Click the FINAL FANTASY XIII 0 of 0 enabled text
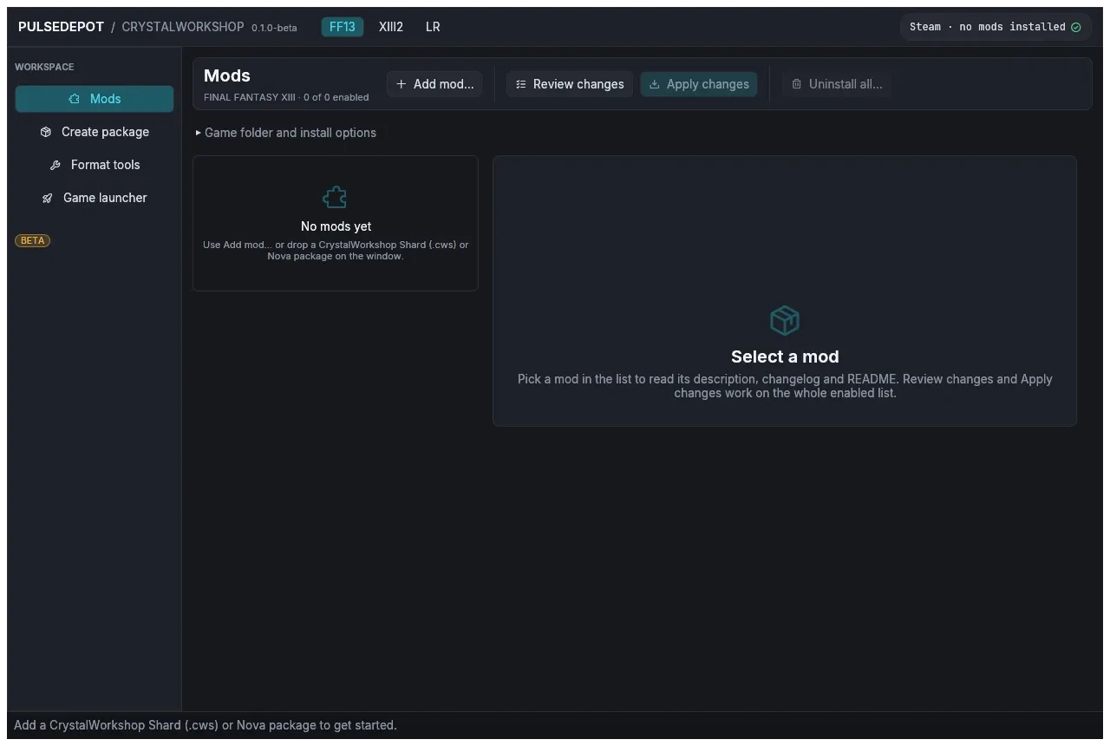 click(x=286, y=97)
